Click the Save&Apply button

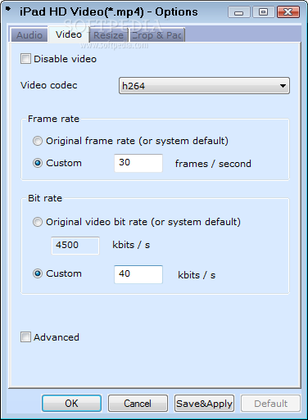coord(204,403)
